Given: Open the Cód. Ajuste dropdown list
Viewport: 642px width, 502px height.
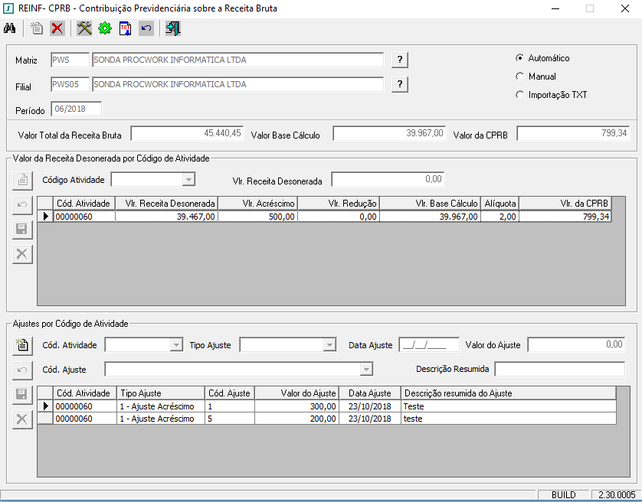Looking at the screenshot, I should pos(366,370).
